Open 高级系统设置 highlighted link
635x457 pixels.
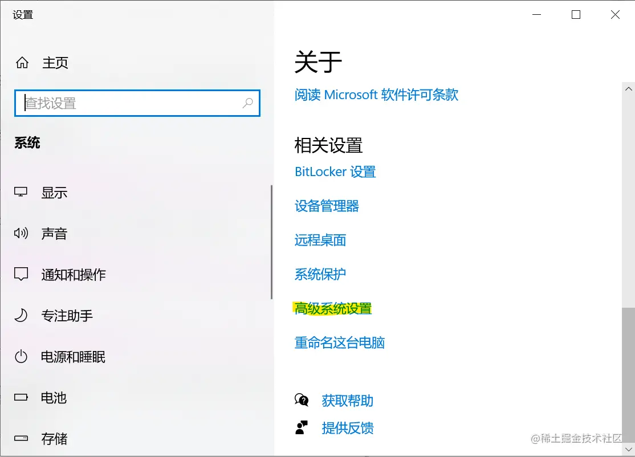(x=333, y=308)
